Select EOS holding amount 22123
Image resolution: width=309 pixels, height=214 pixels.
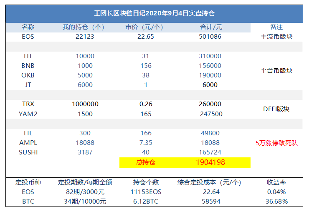tap(85, 37)
